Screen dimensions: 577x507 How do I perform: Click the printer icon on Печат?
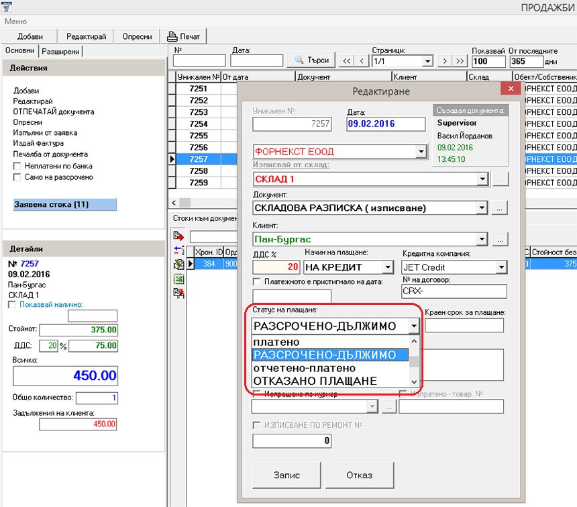click(172, 36)
